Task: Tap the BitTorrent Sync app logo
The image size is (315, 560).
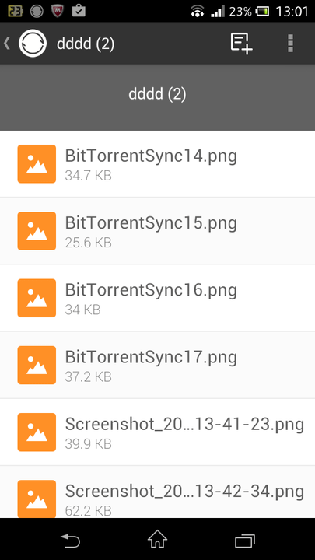Action: pyautogui.click(x=33, y=44)
